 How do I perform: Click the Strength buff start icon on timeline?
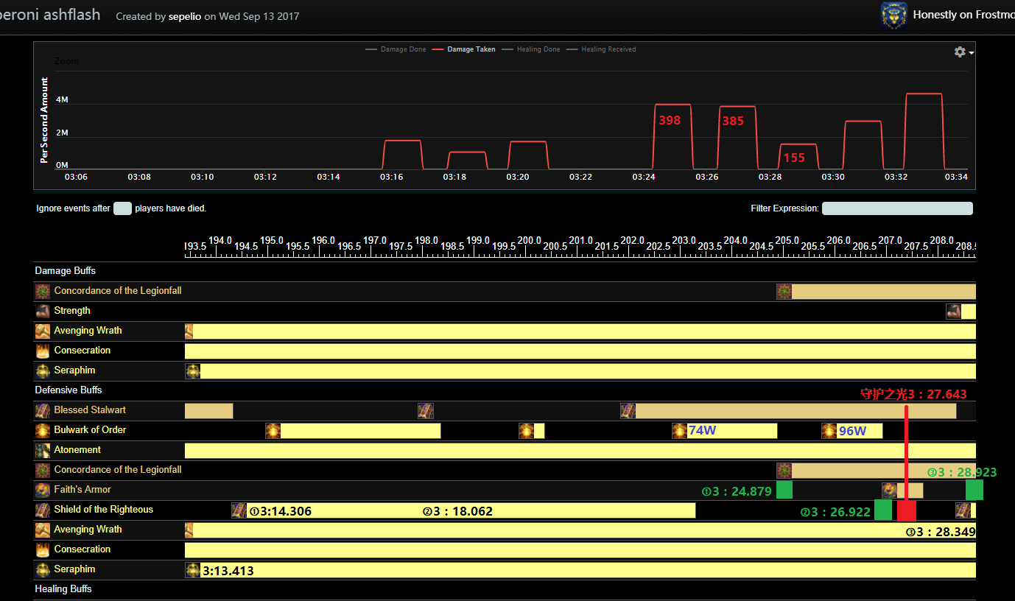coord(954,312)
